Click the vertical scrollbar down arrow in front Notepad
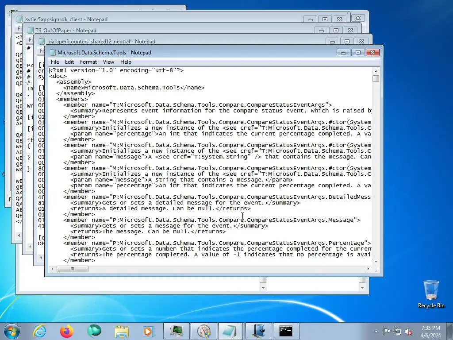The width and height of the screenshot is (453, 340). pos(376,261)
